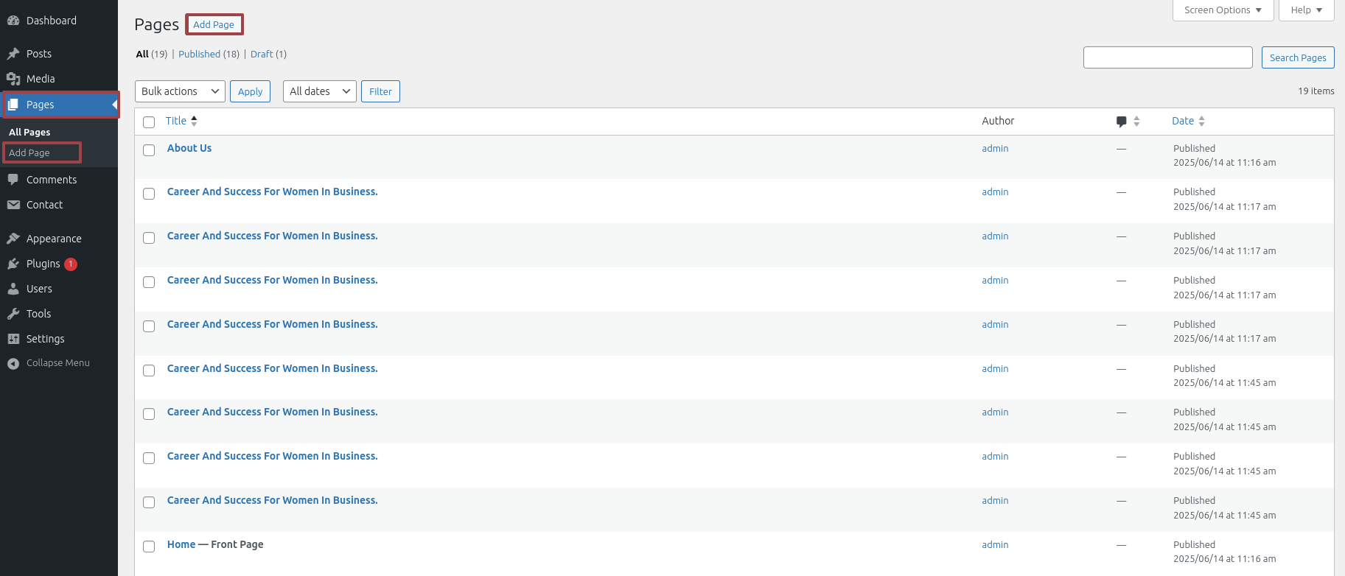Select the Home — Front Page checkbox
This screenshot has height=576, width=1345.
(x=149, y=547)
